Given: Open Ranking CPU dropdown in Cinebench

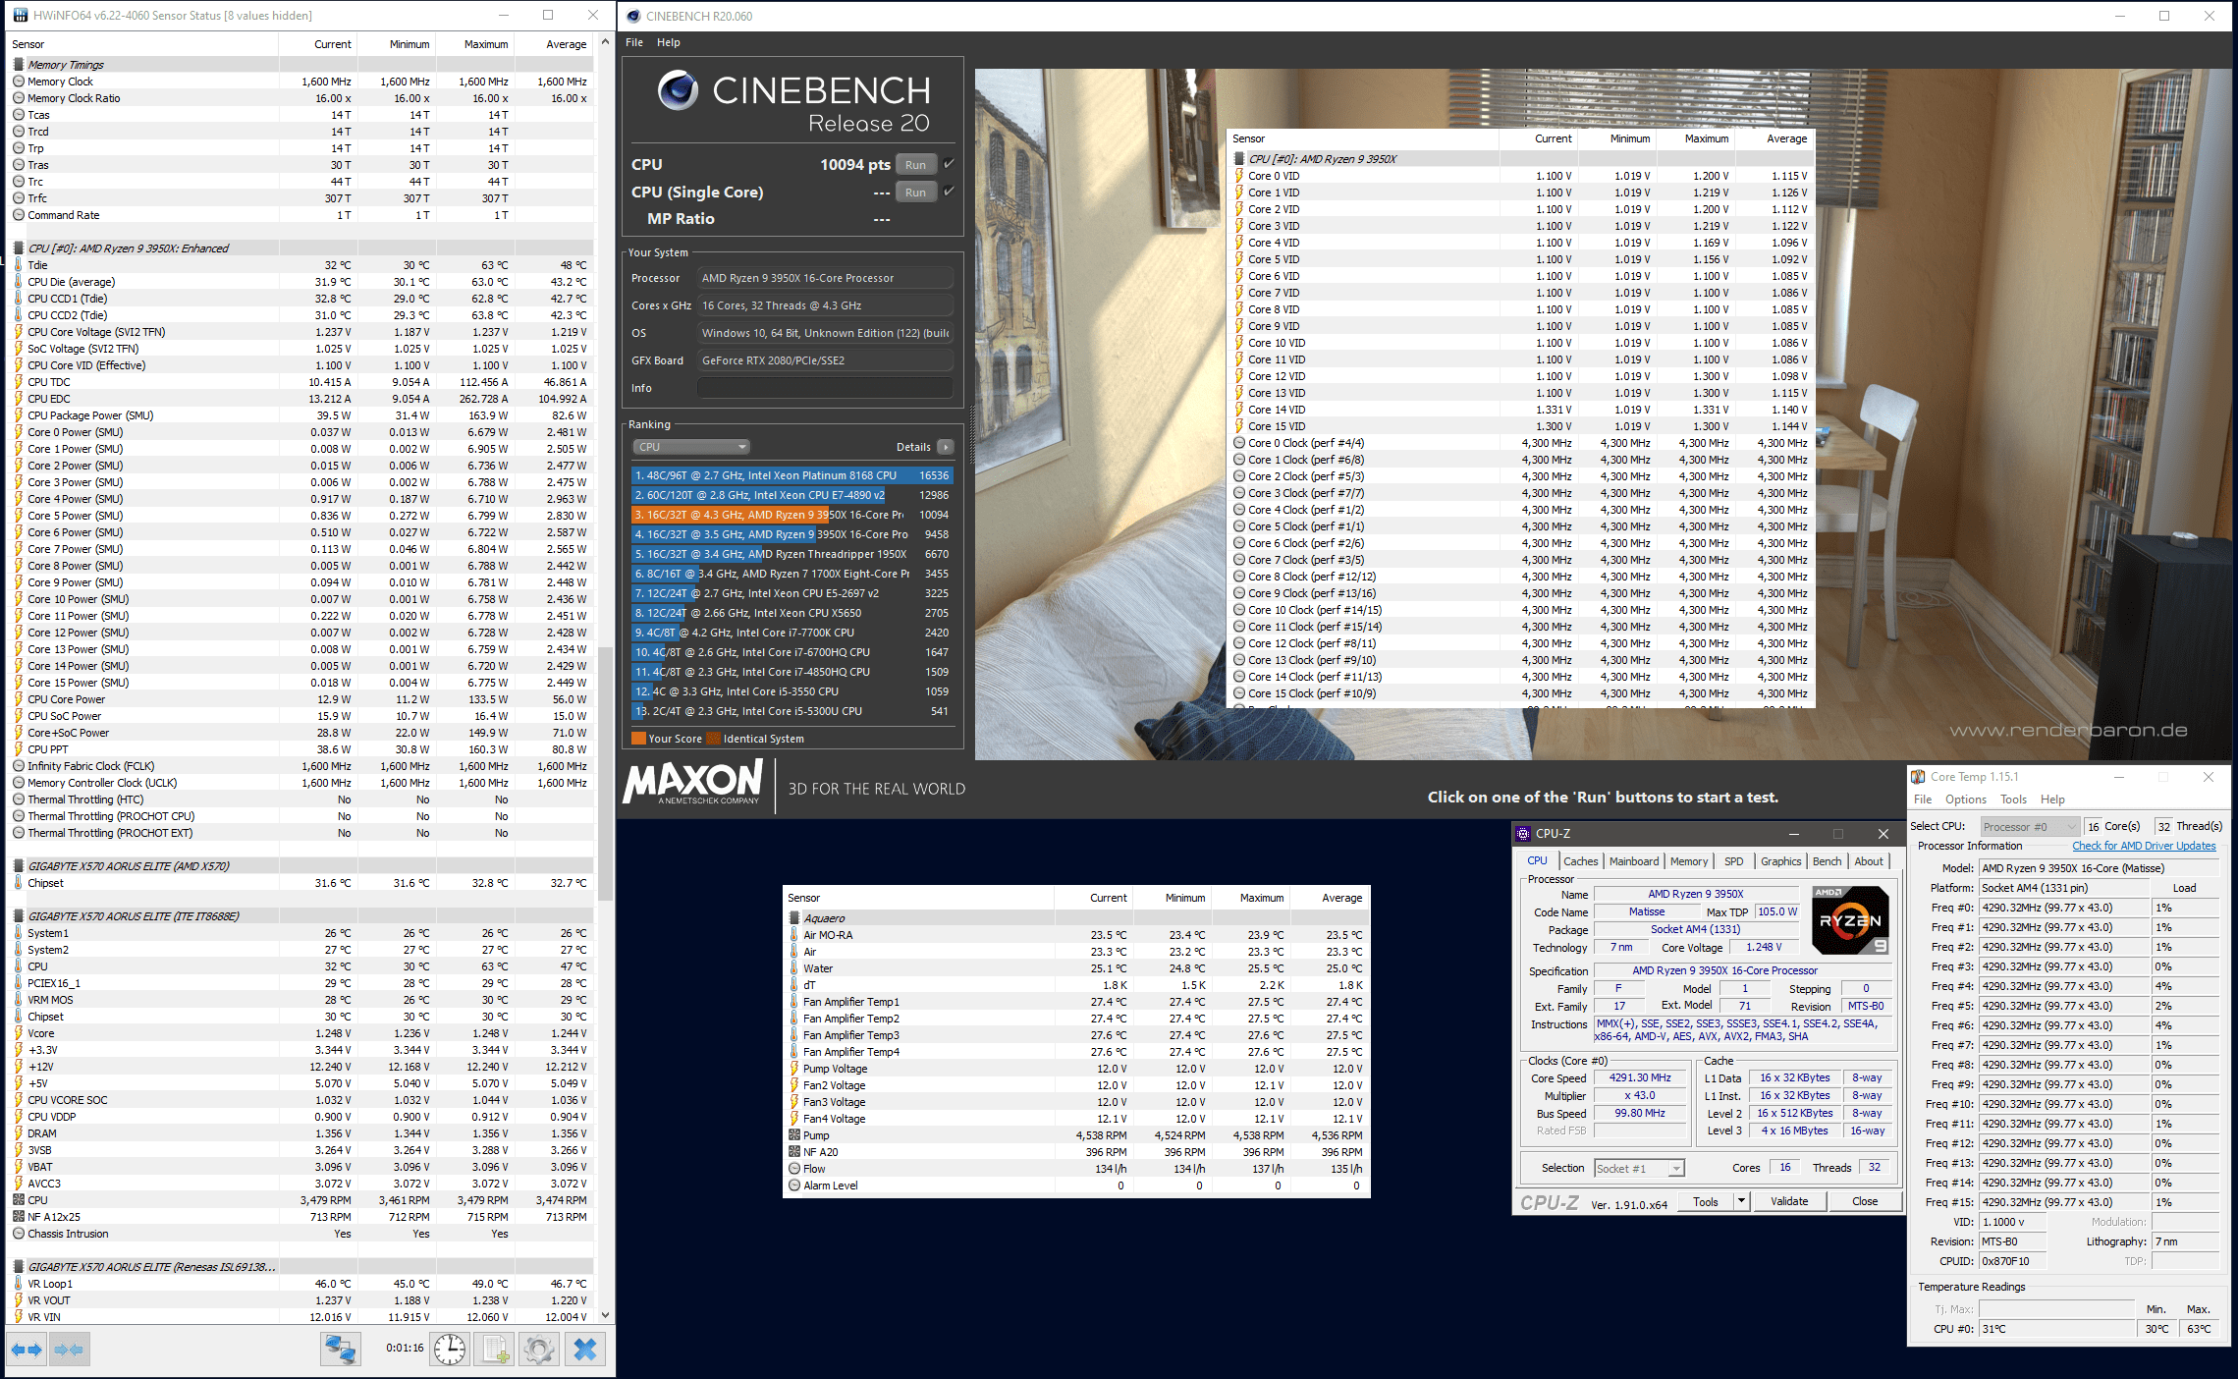Looking at the screenshot, I should (x=691, y=447).
